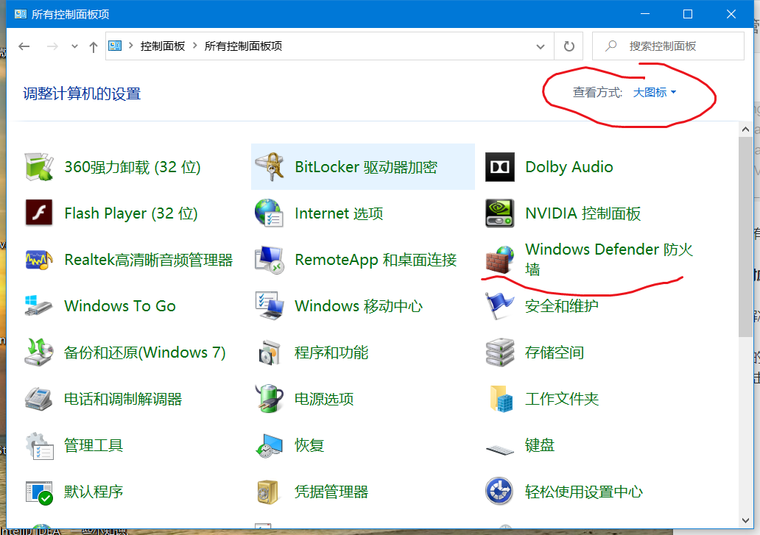Click the magnifier icon in the search box
Screen dimensions: 760x535
point(611,46)
